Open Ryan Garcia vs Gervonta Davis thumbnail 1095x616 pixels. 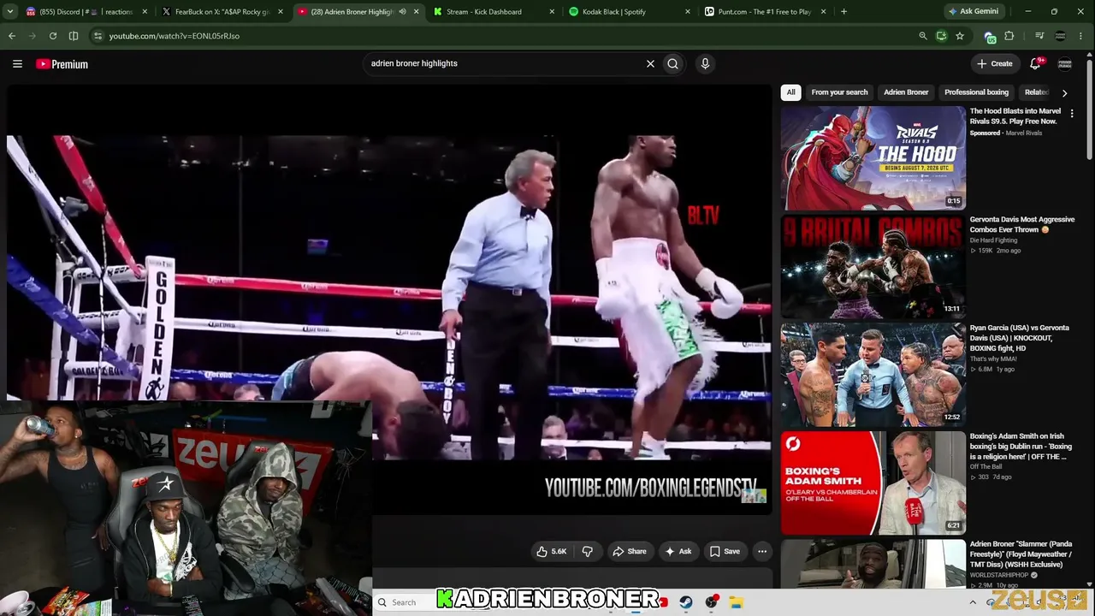pyautogui.click(x=873, y=375)
